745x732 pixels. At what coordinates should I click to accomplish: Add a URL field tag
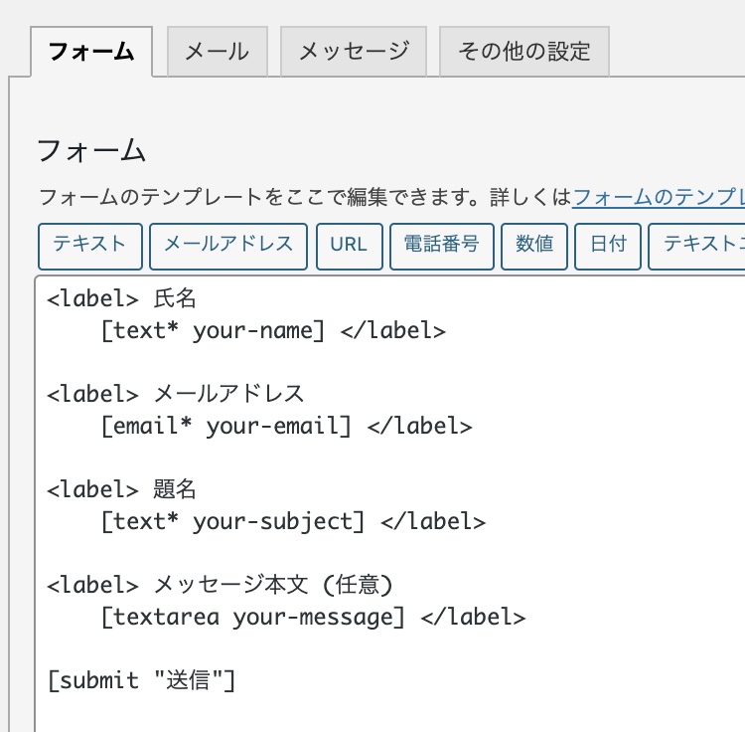[349, 246]
